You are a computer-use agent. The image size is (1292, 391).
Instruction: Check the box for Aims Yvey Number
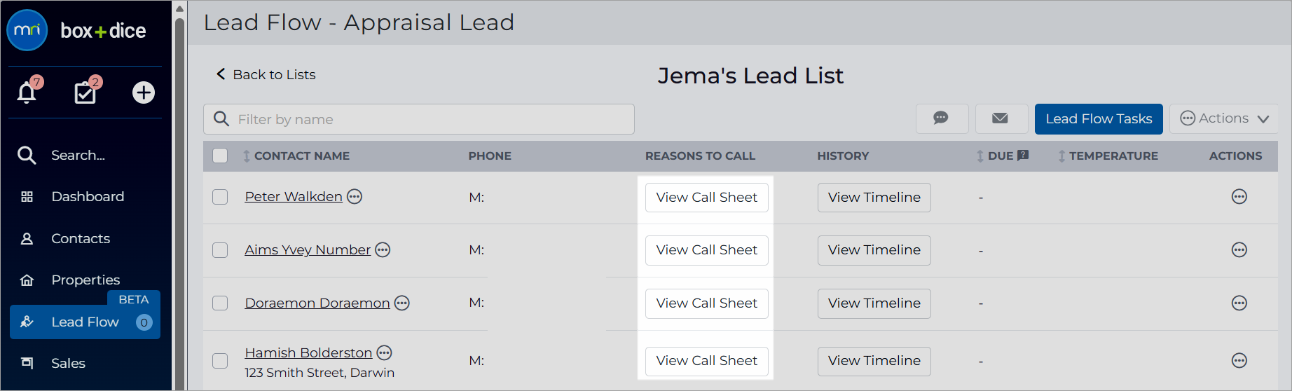pos(220,250)
